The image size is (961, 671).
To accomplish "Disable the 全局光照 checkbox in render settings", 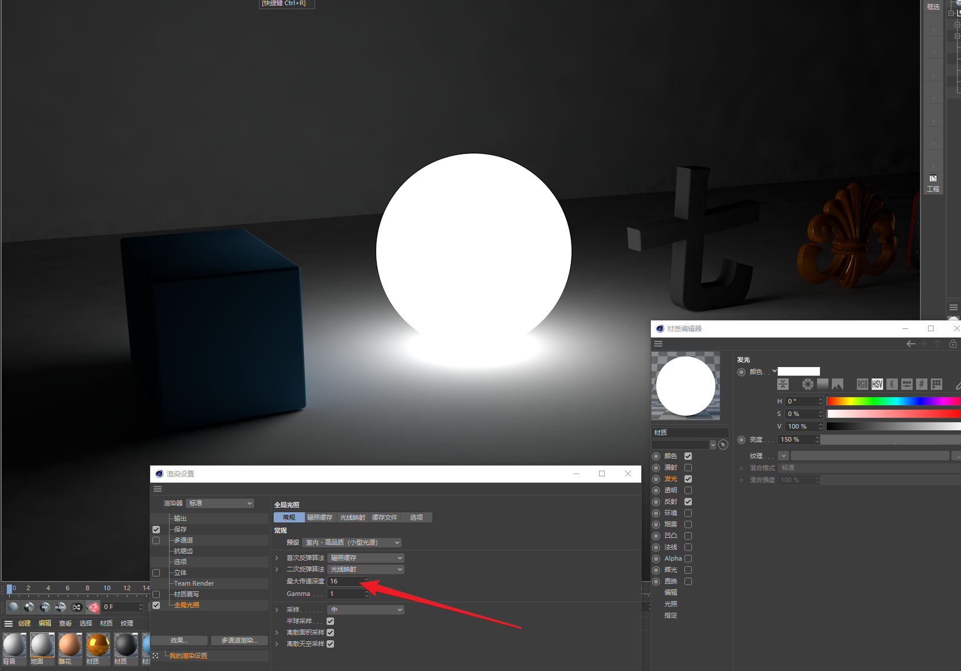I will (156, 605).
